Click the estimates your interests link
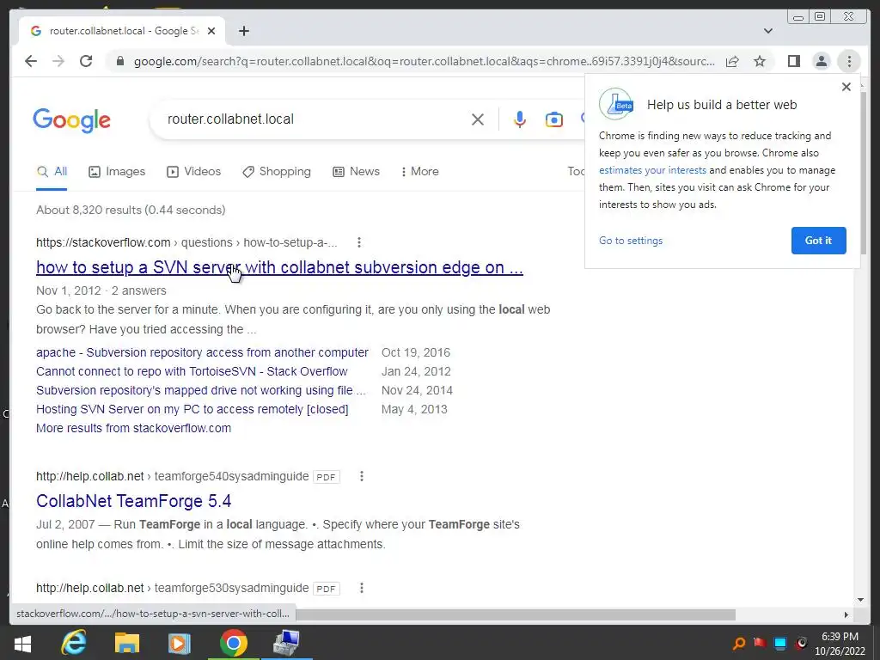This screenshot has height=660, width=880. tap(652, 170)
